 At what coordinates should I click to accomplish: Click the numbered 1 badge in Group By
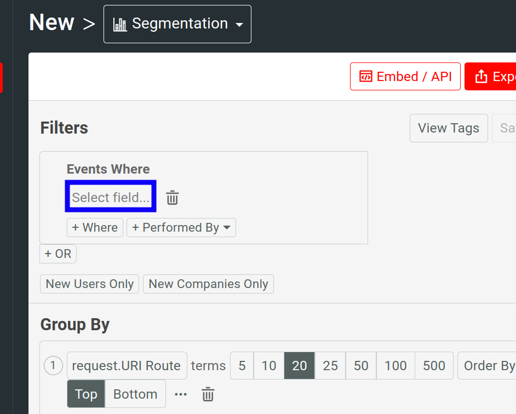click(x=53, y=365)
